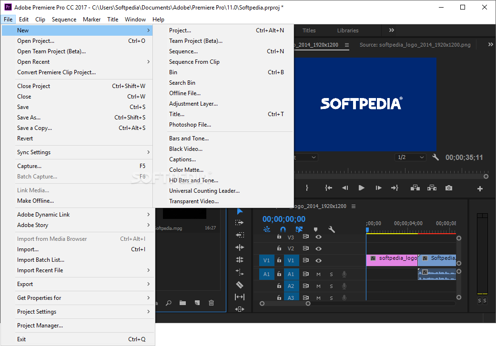The height and width of the screenshot is (346, 496).
Task: Enable voice-over record on A1
Action: tap(344, 274)
